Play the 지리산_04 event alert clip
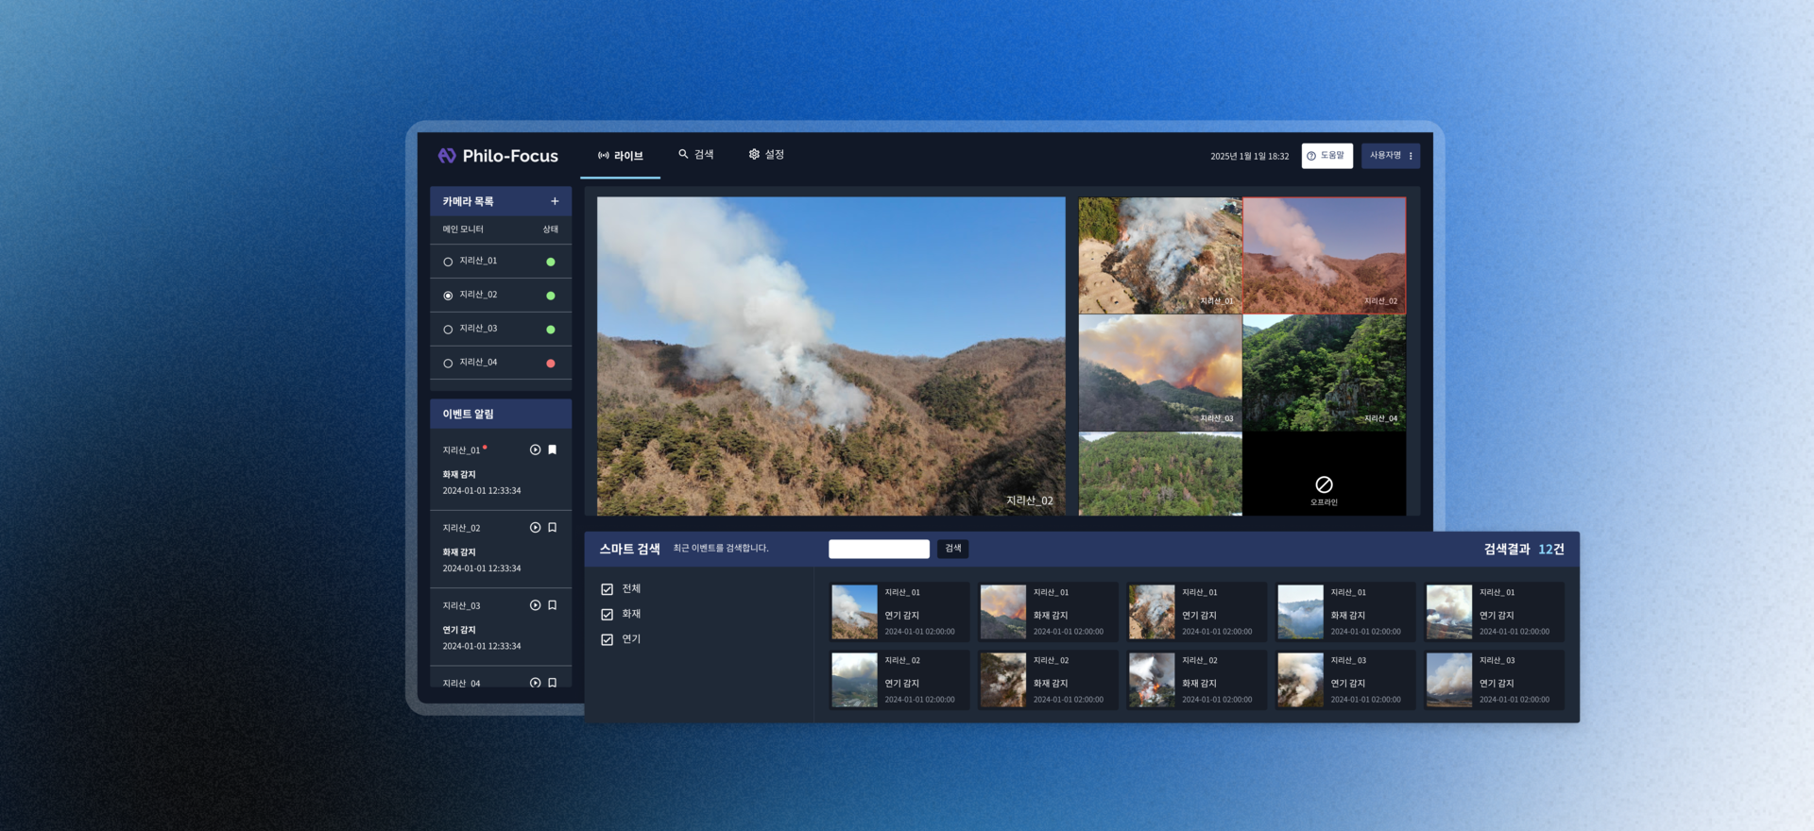This screenshot has width=1814, height=831. 536,683
